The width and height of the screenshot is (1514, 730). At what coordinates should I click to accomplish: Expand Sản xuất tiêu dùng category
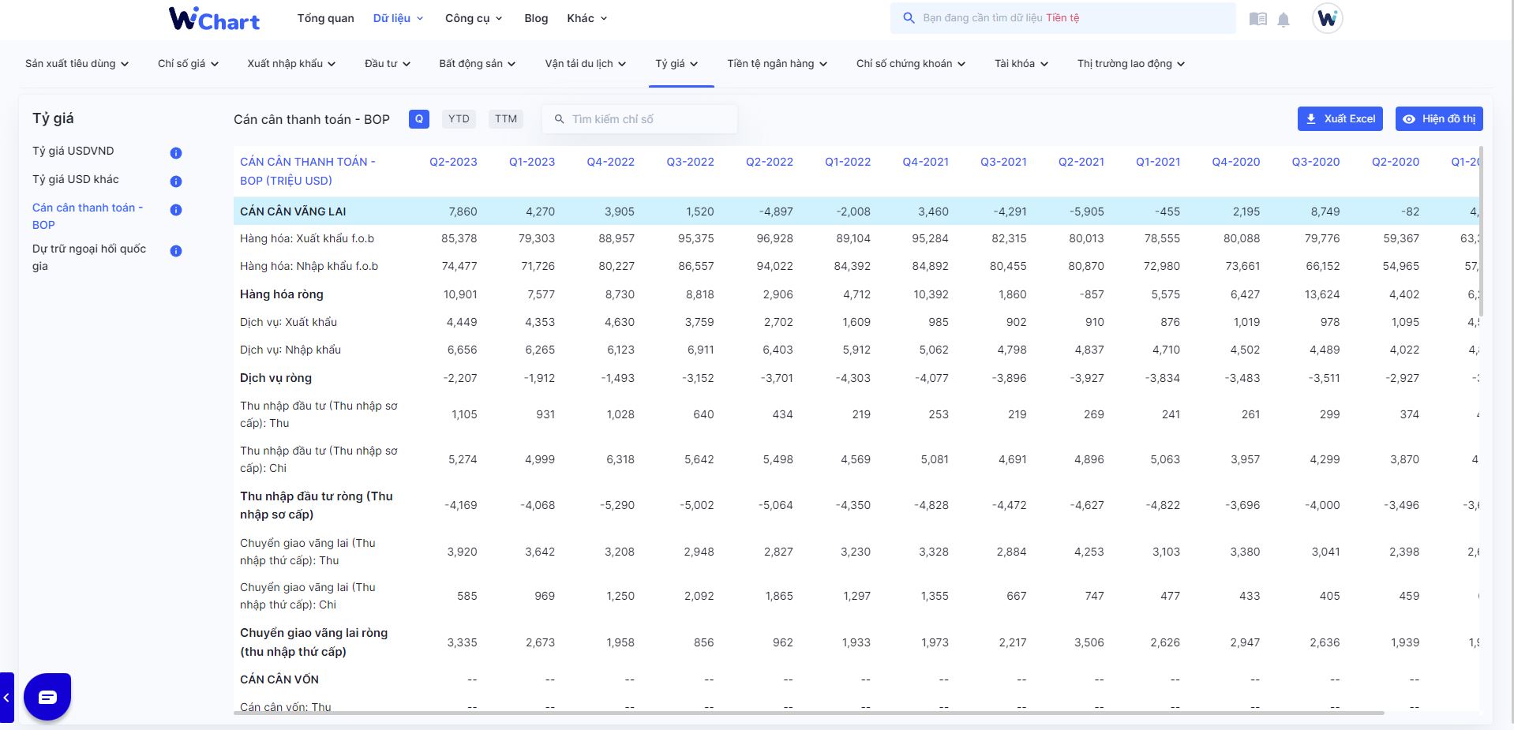[77, 64]
